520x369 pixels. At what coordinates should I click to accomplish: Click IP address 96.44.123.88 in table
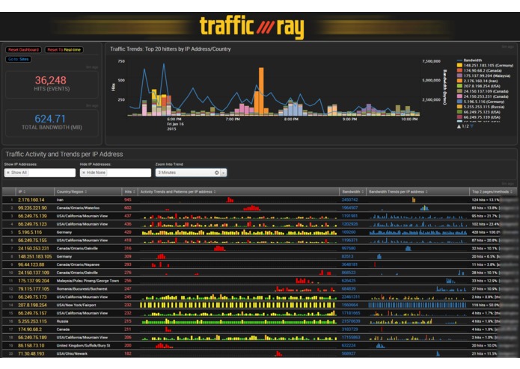point(31,264)
